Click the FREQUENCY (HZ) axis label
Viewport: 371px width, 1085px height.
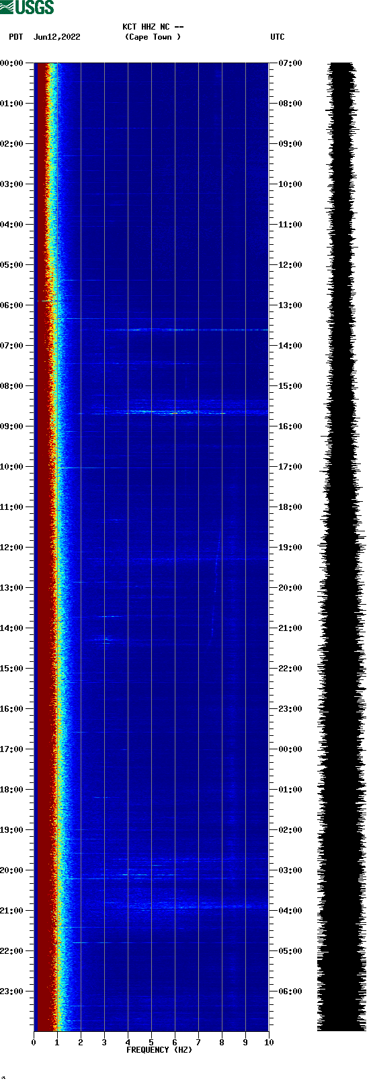tap(159, 1050)
